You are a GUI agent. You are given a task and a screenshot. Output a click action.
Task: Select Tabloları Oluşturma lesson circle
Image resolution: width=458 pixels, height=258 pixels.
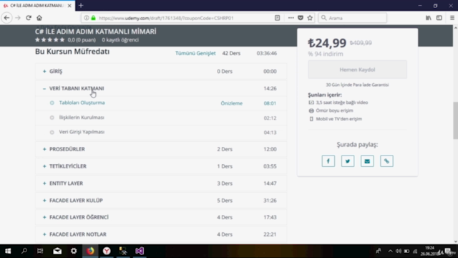(x=52, y=103)
